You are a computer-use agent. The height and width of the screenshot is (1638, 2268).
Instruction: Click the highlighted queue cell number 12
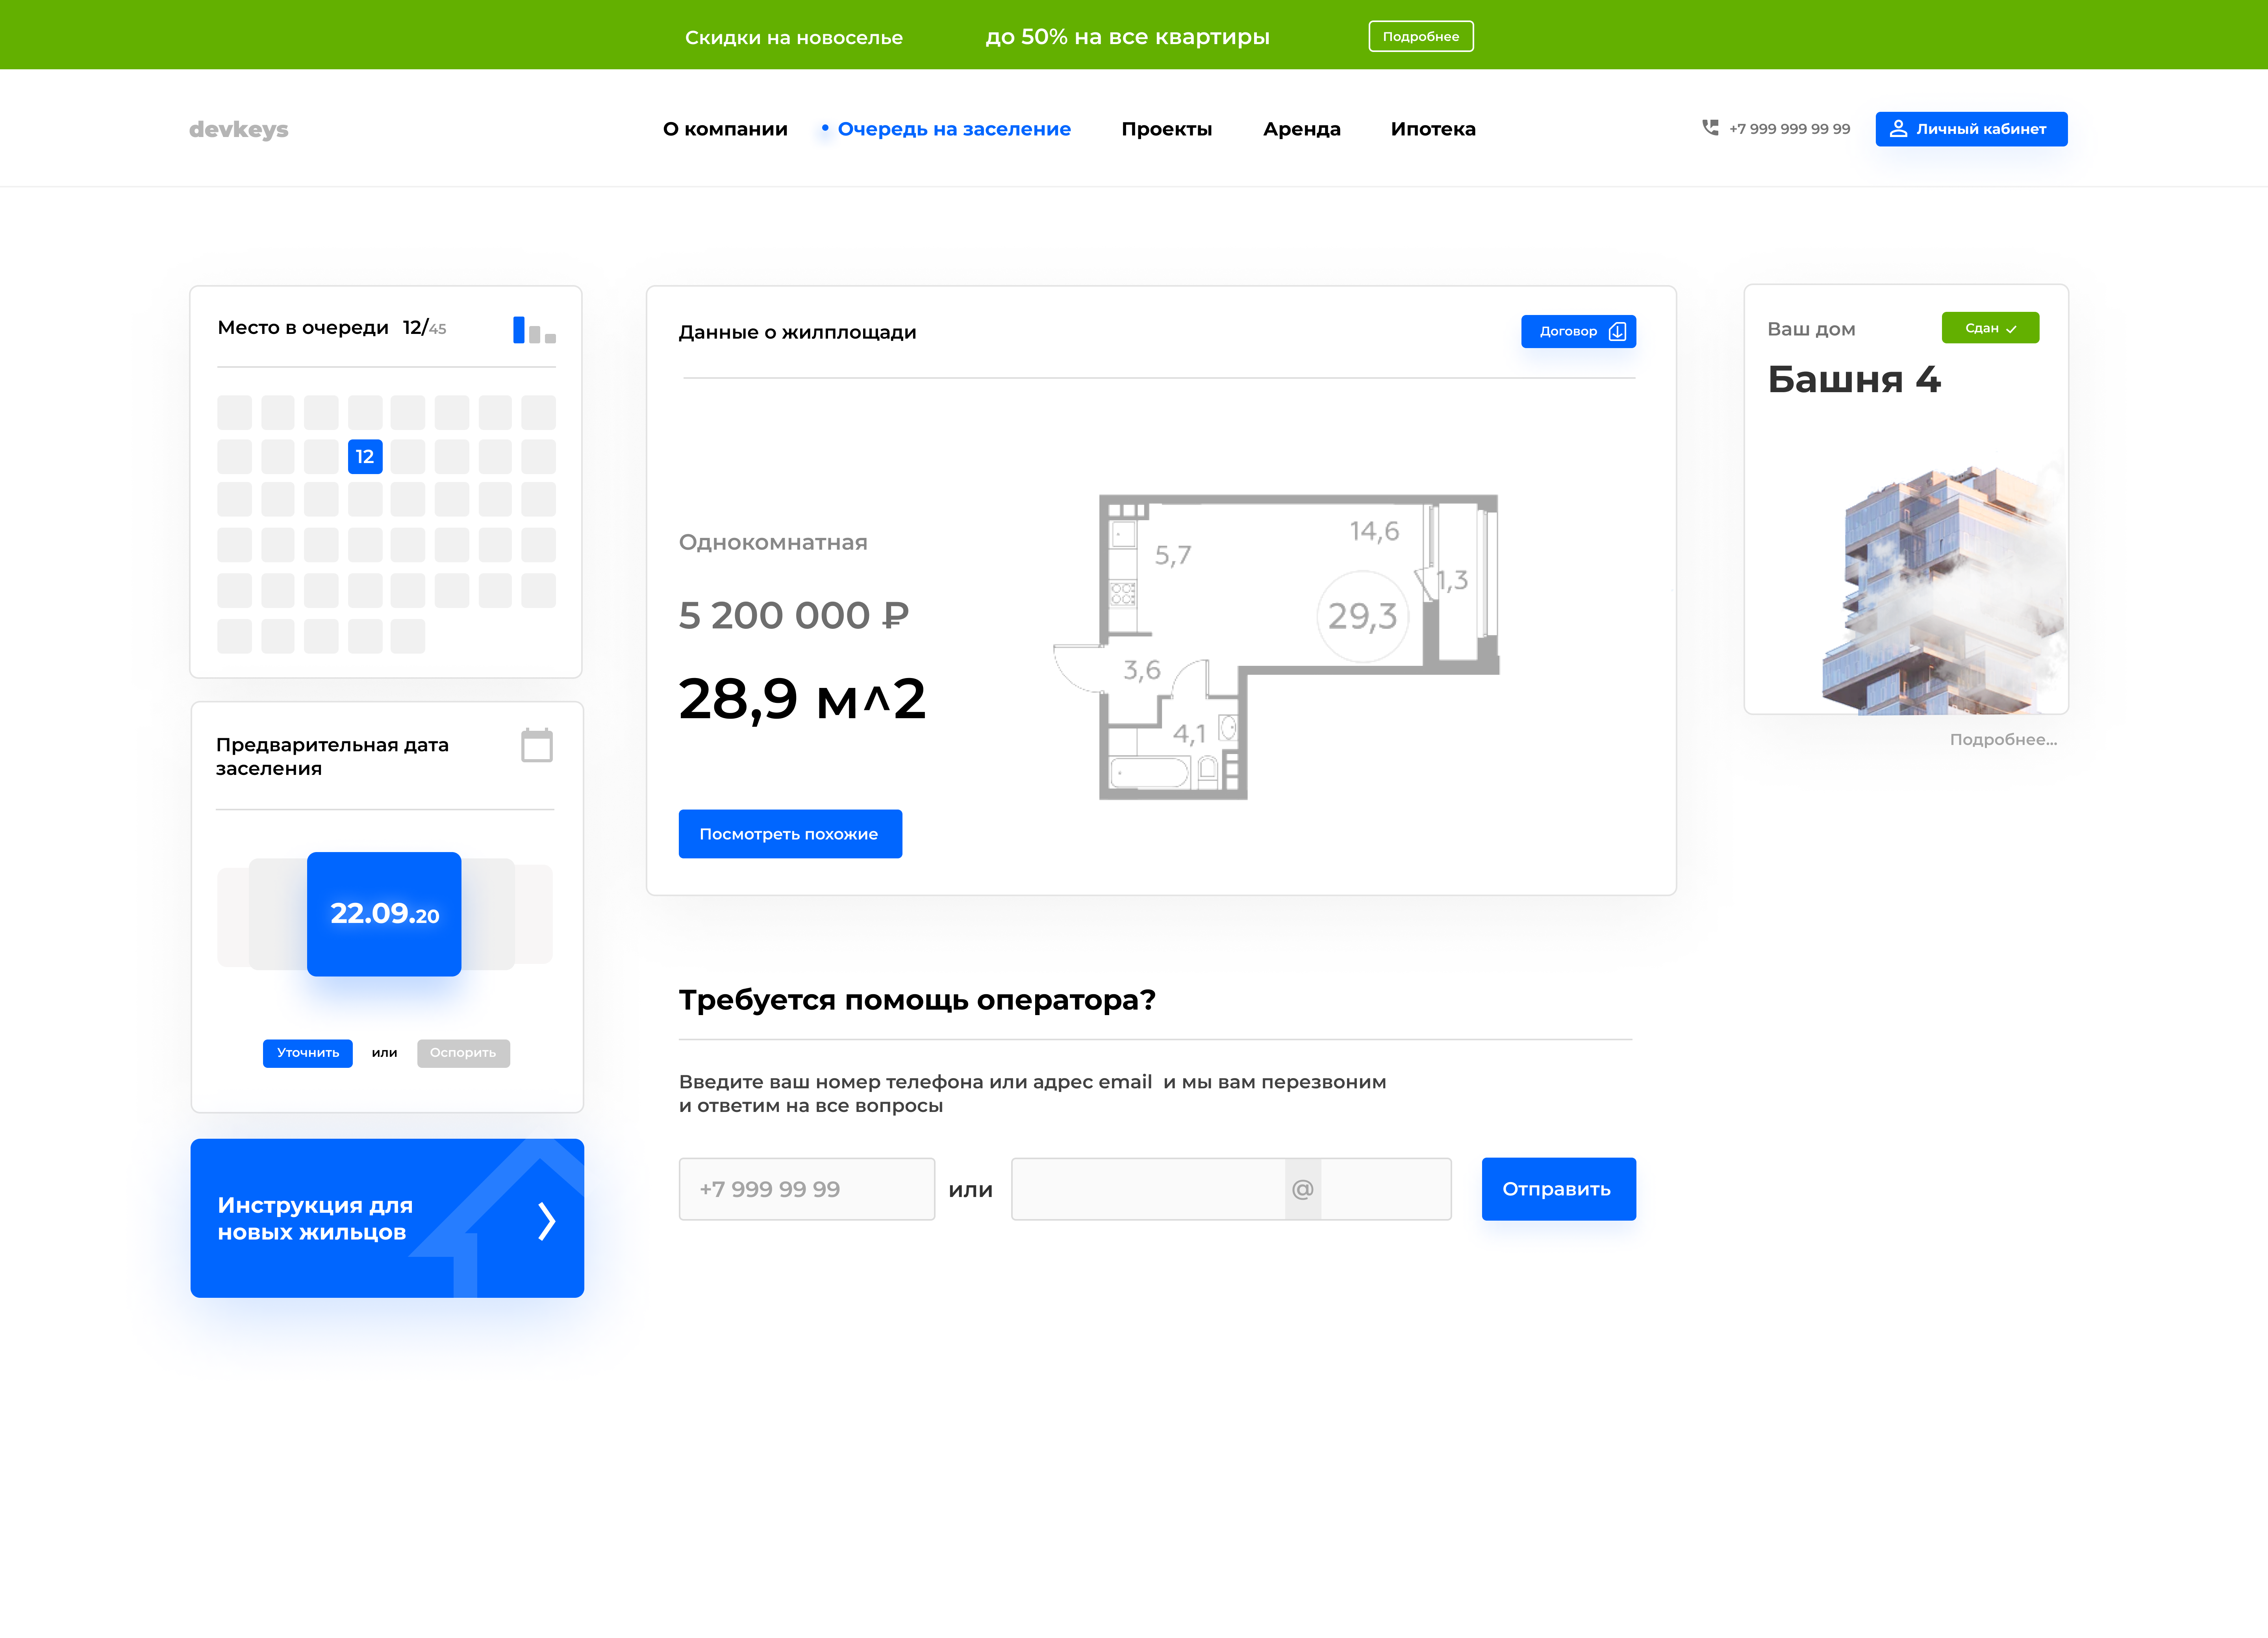click(x=365, y=457)
